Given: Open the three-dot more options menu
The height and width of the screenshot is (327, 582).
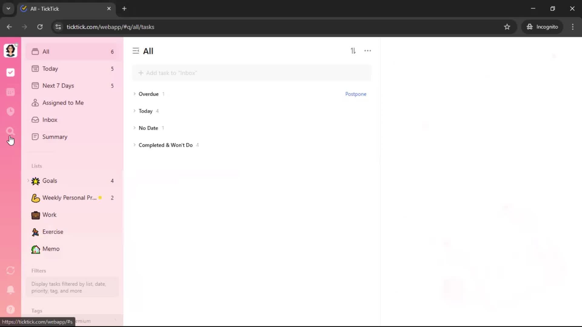Looking at the screenshot, I should point(367,51).
